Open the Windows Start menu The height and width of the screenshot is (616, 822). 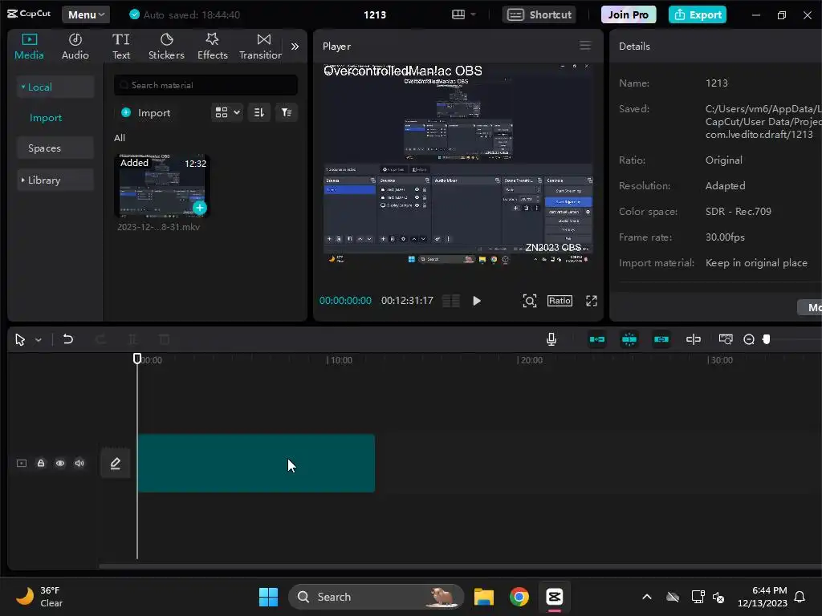268,597
